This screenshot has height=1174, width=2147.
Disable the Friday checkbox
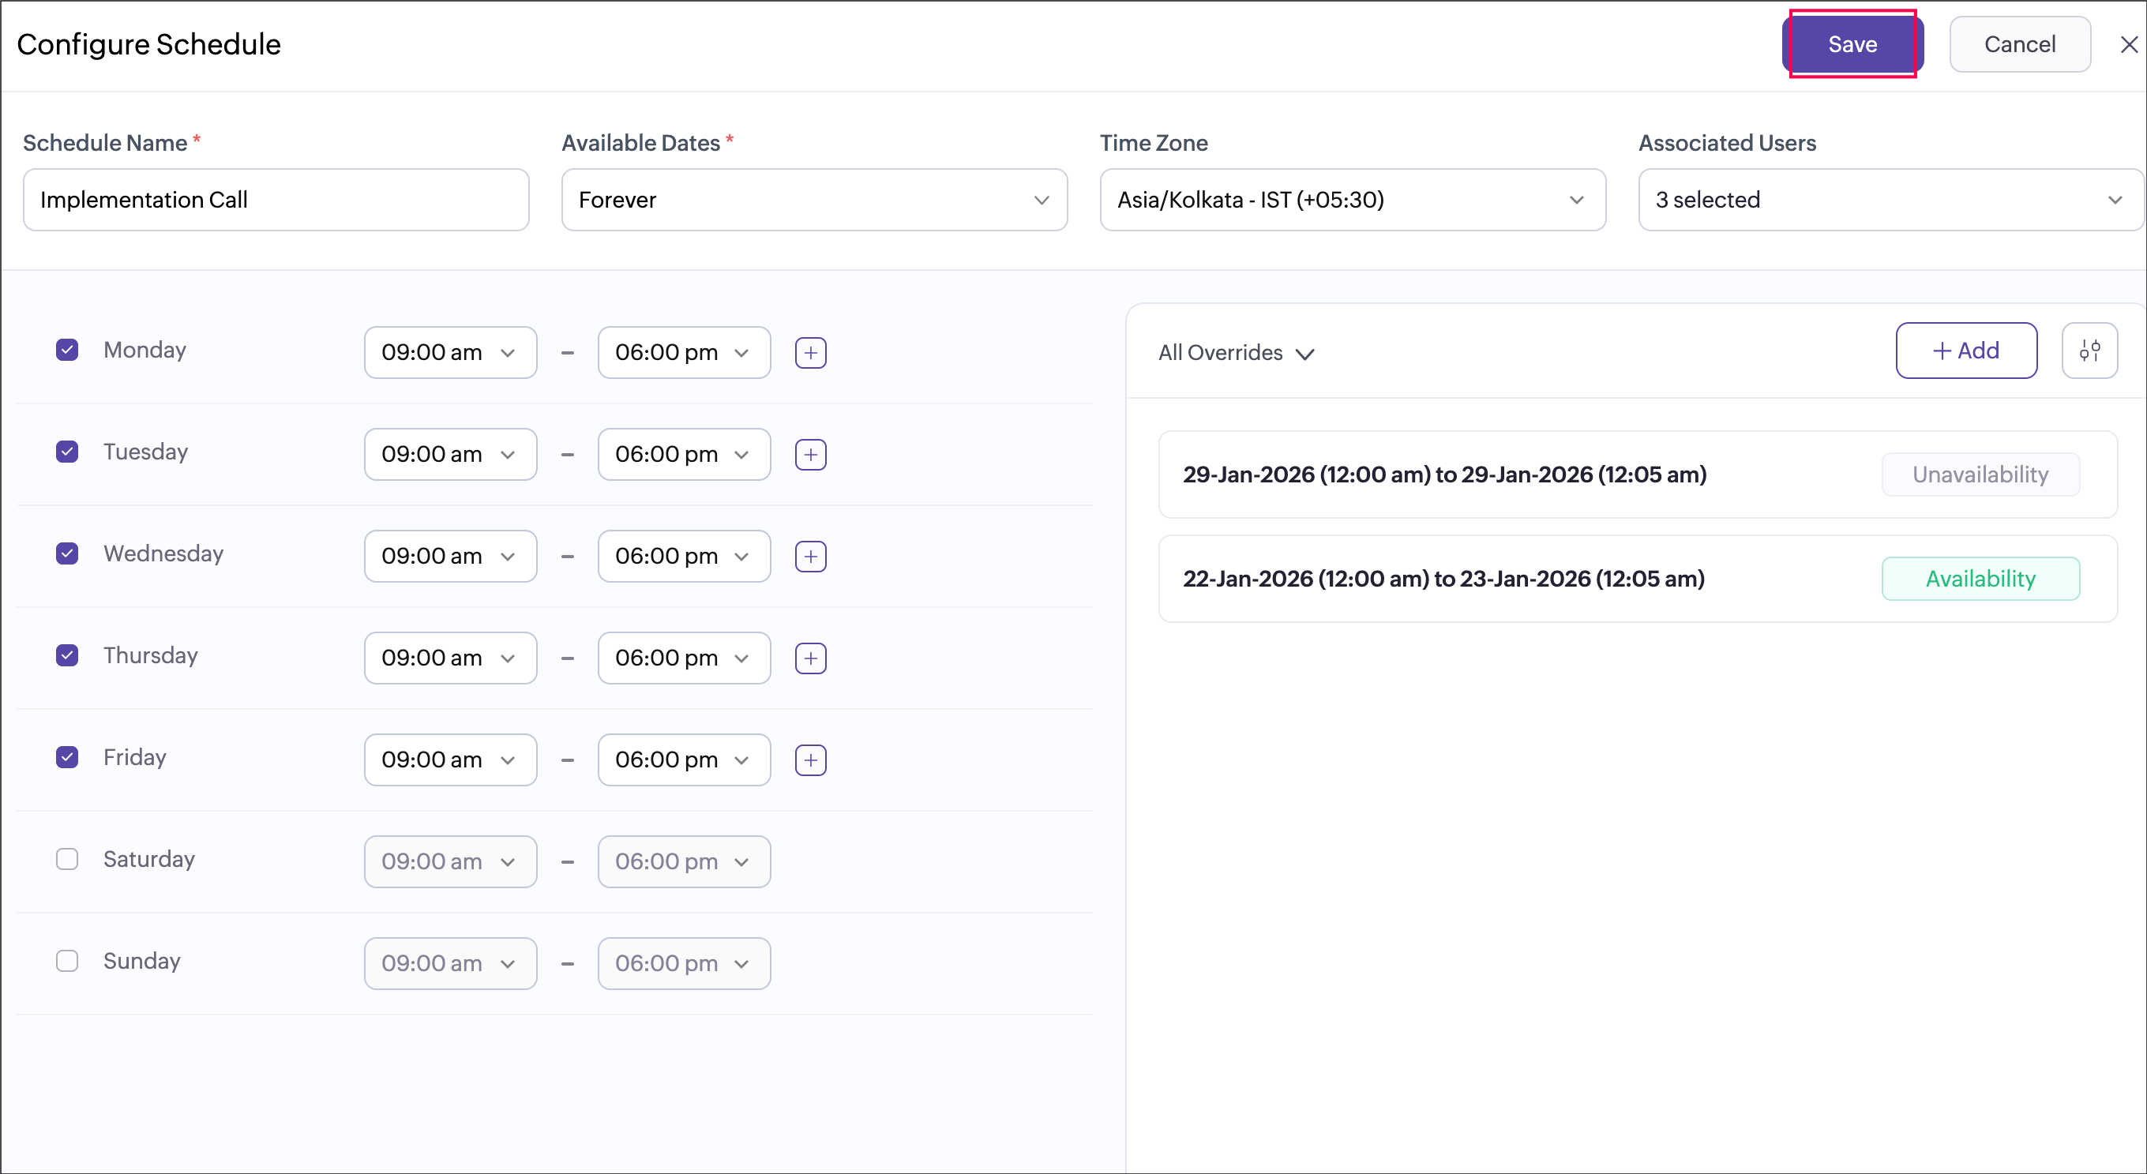coord(67,757)
